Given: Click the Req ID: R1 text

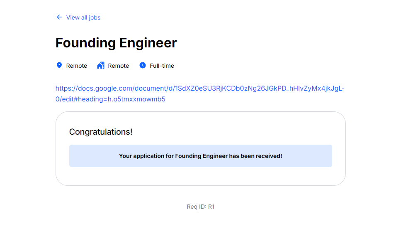Looking at the screenshot, I should tap(200, 207).
